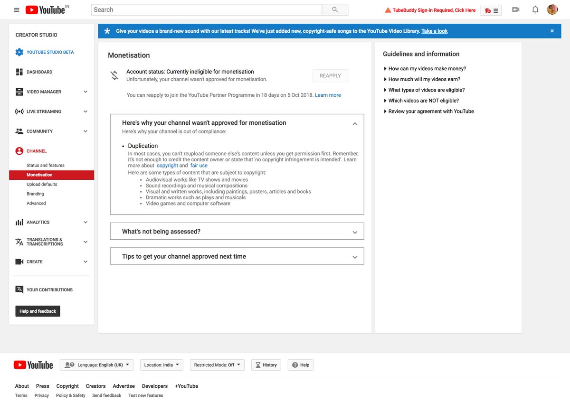Open the copyright link
Screen dimensions: 570x410
coord(167,166)
